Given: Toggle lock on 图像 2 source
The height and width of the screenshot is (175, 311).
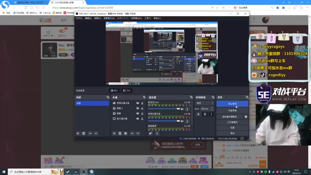Looking at the screenshot, I should [142, 108].
